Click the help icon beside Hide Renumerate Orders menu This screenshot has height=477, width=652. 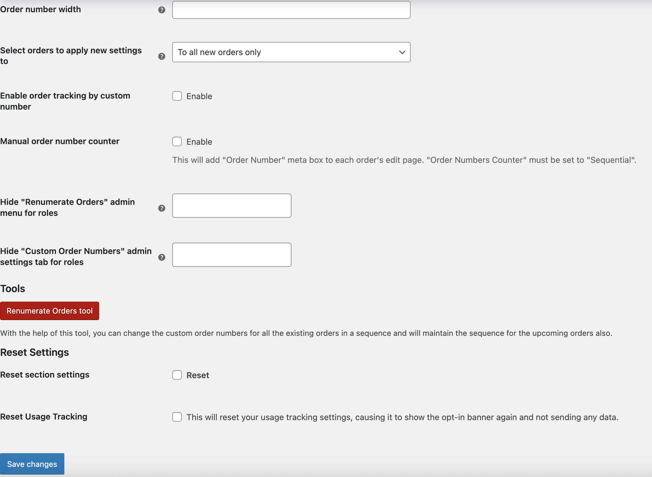(161, 208)
